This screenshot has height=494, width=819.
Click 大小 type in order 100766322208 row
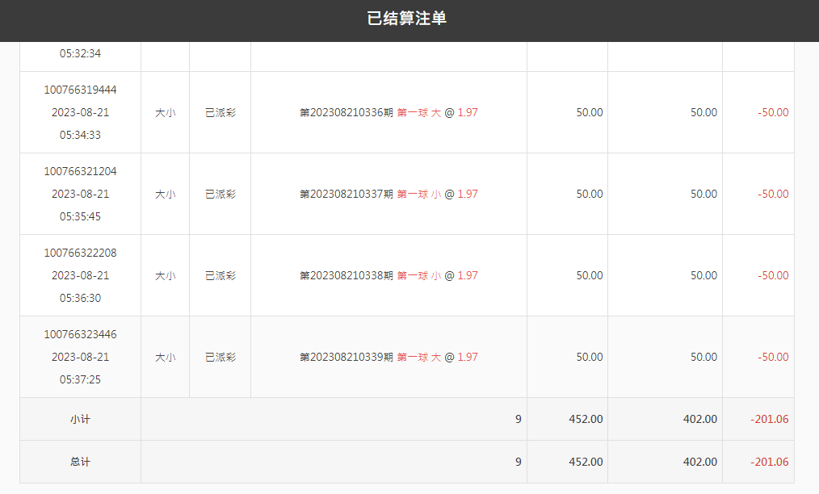click(165, 275)
